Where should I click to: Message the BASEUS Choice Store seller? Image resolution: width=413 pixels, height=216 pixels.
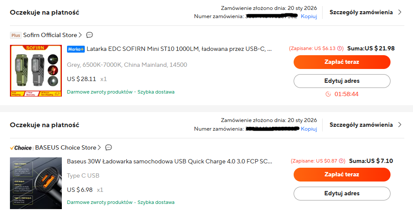pos(109,147)
